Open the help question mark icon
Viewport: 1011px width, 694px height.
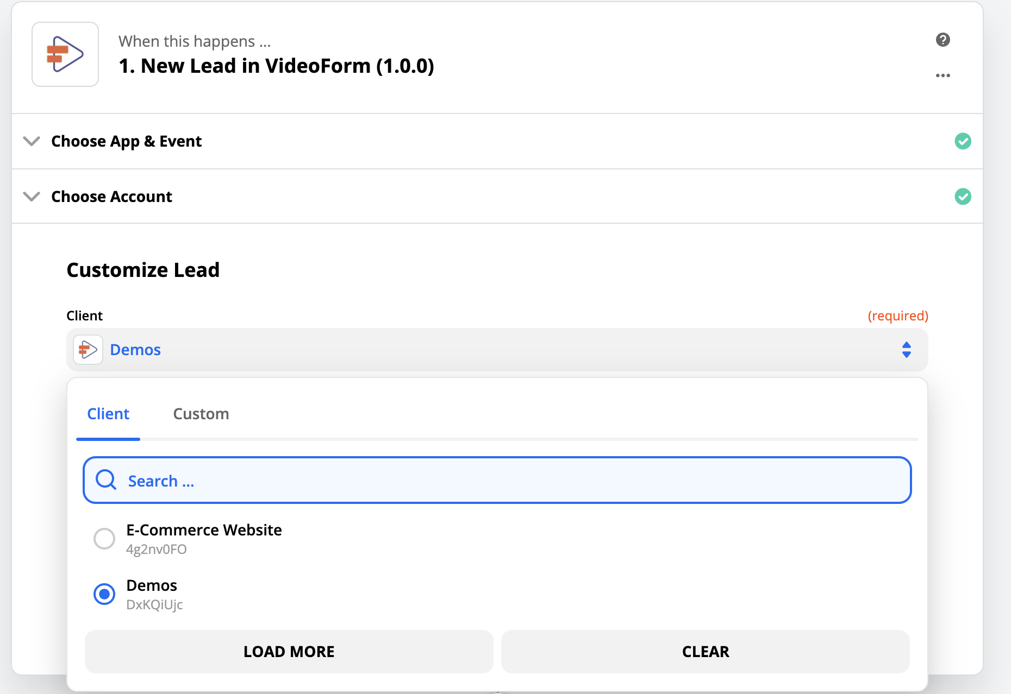(x=943, y=40)
